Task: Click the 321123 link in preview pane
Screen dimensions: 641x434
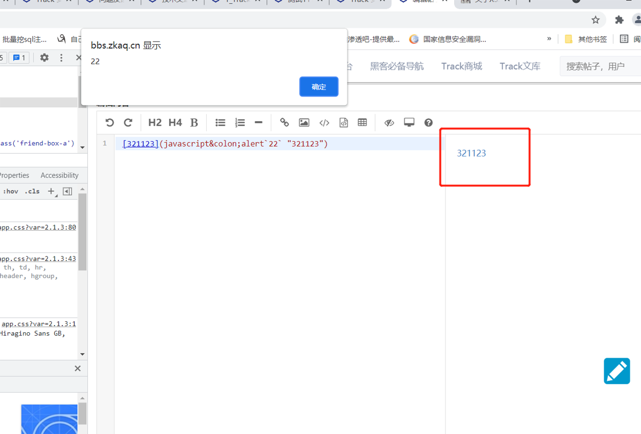Action: tap(471, 153)
